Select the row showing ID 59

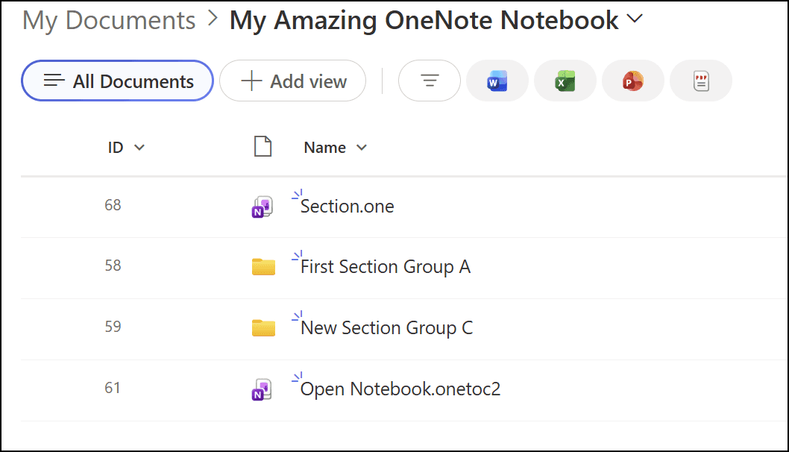(112, 327)
